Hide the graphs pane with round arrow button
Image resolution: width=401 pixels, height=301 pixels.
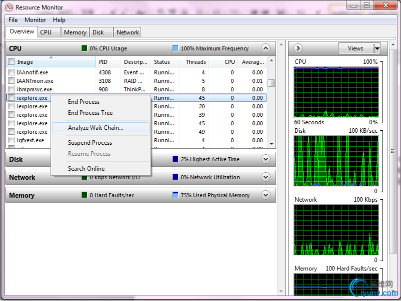(298, 48)
